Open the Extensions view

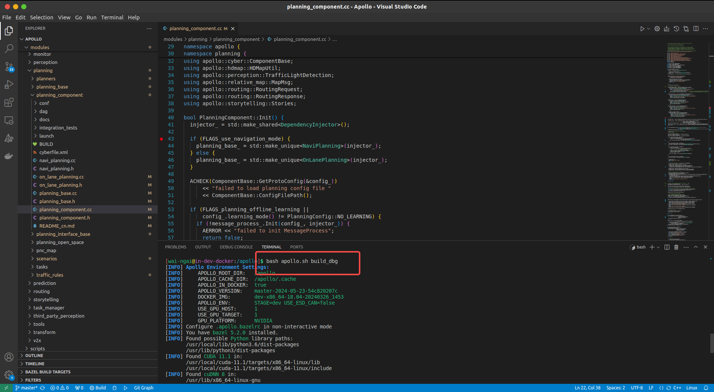[x=9, y=102]
